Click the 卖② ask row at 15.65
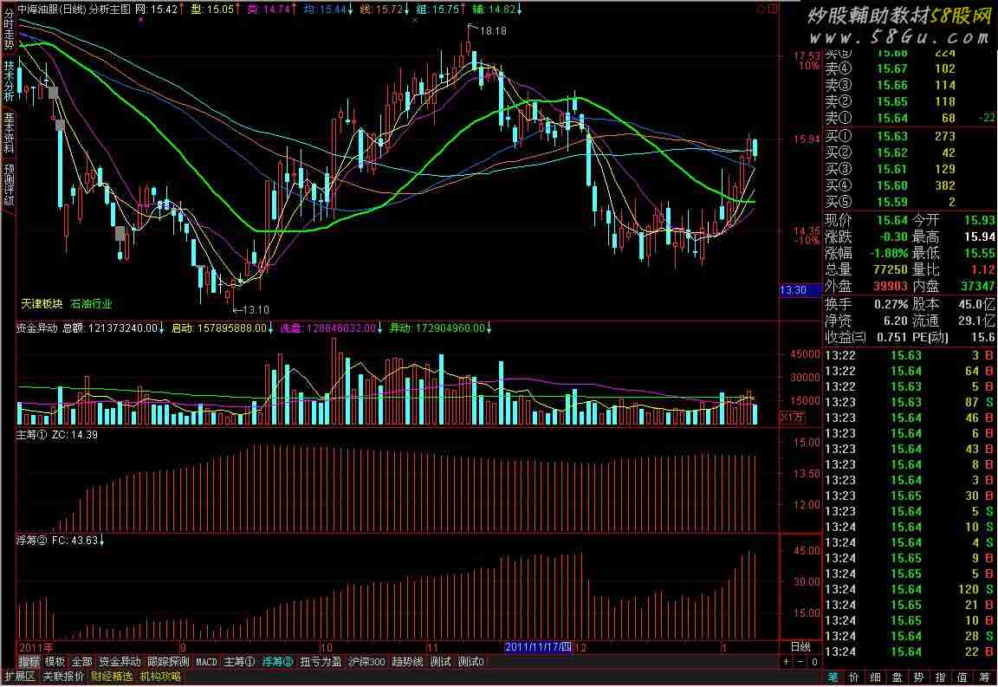 point(910,102)
